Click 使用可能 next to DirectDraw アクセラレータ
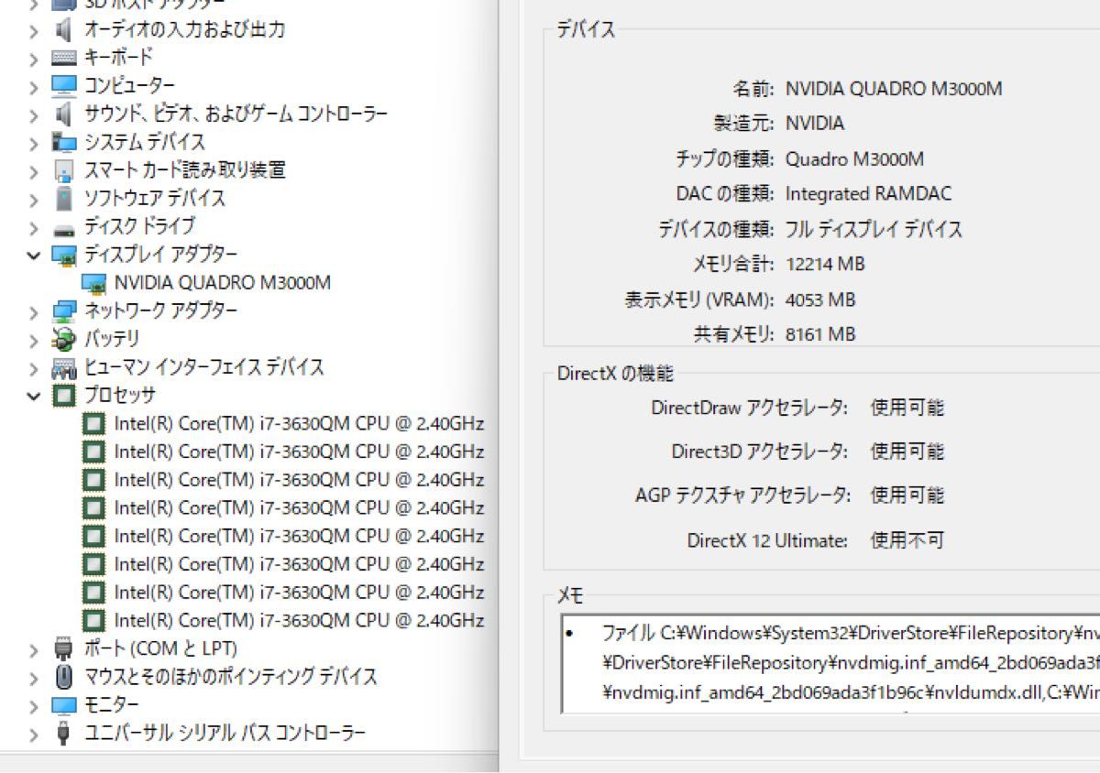This screenshot has width=1100, height=773. (x=907, y=408)
